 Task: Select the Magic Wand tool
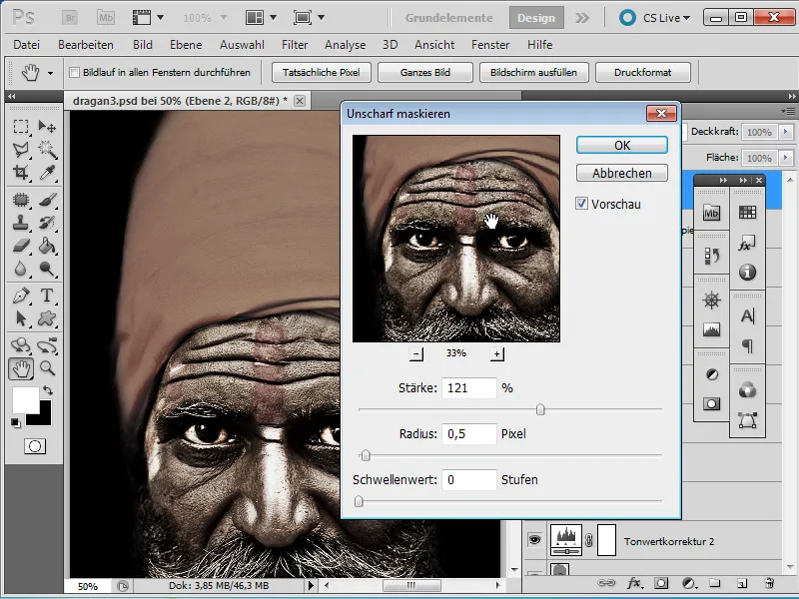(47, 149)
